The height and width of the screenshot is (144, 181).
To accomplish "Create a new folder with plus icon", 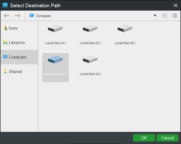I will (x=164, y=15).
